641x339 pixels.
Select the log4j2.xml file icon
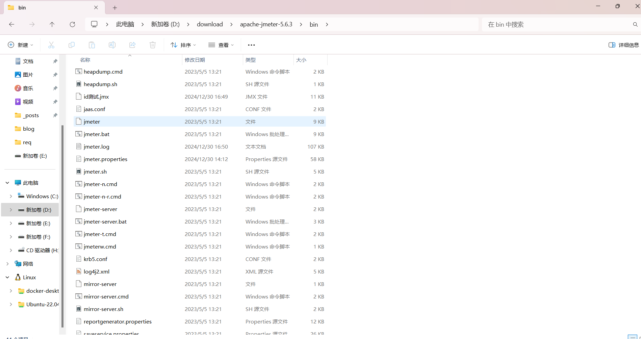[x=79, y=271]
